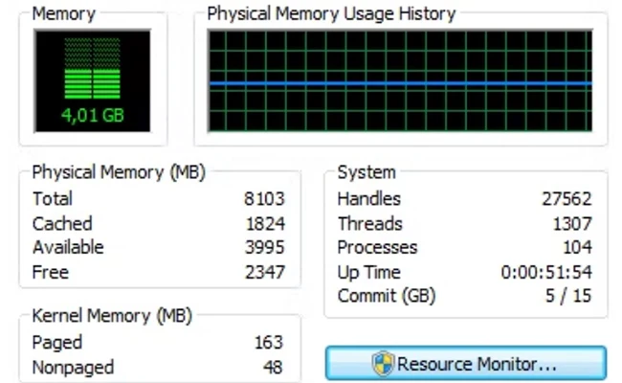Select the Processes count 104
The height and width of the screenshot is (383, 622).
click(577, 247)
